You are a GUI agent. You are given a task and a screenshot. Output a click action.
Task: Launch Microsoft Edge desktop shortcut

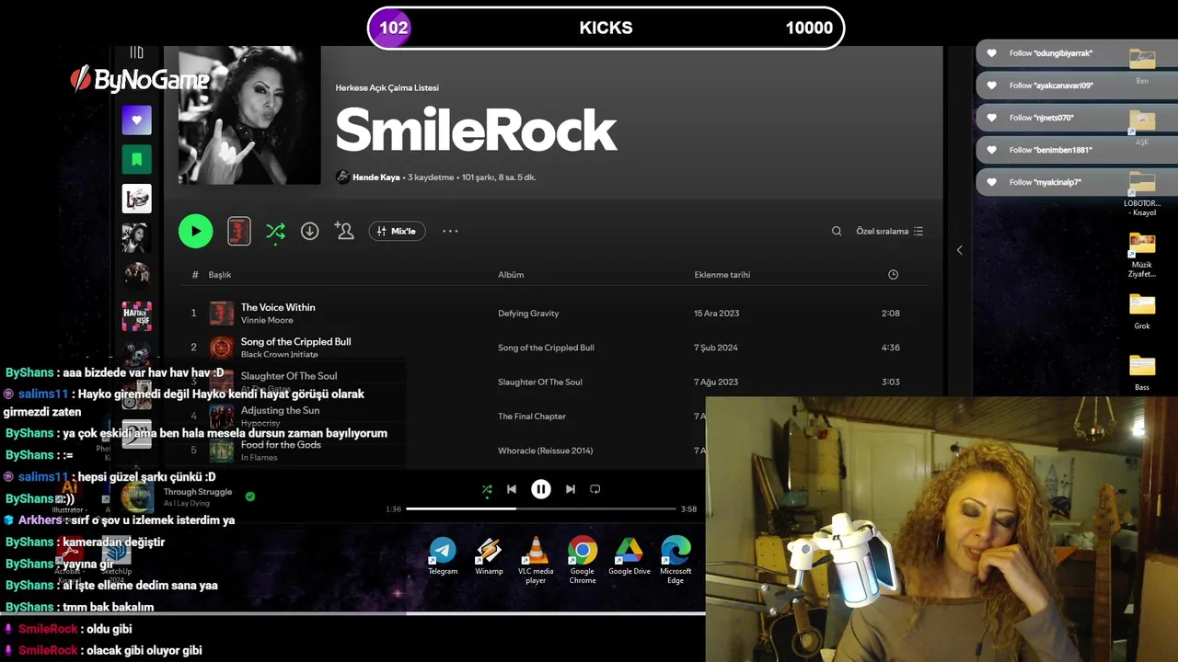click(676, 561)
